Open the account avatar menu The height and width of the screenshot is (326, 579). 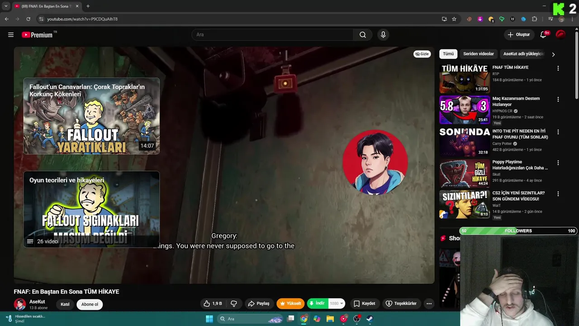[560, 34]
